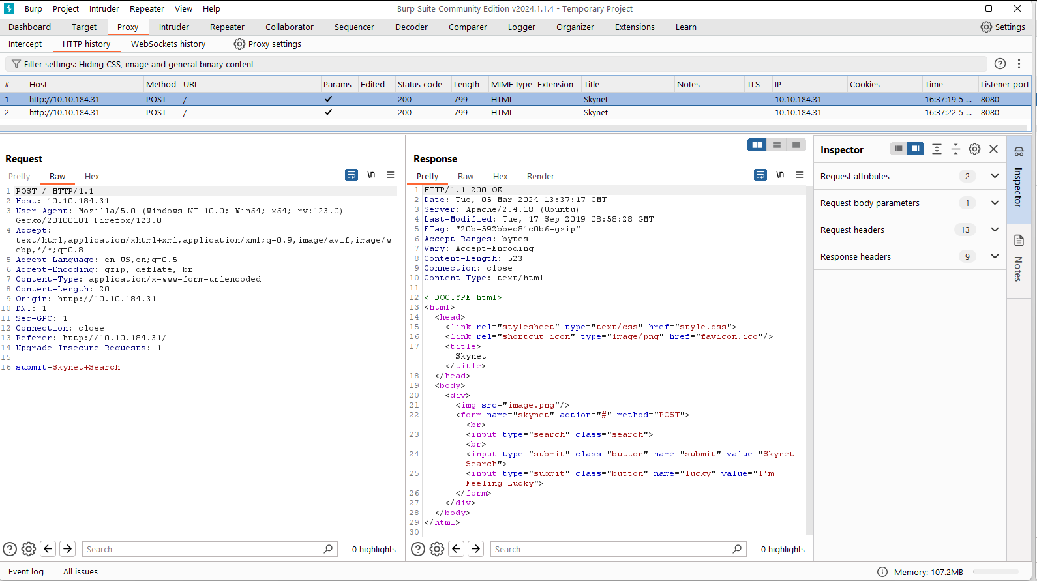Expand Request headers section
Screen dimensions: 1037x581
[x=995, y=230]
